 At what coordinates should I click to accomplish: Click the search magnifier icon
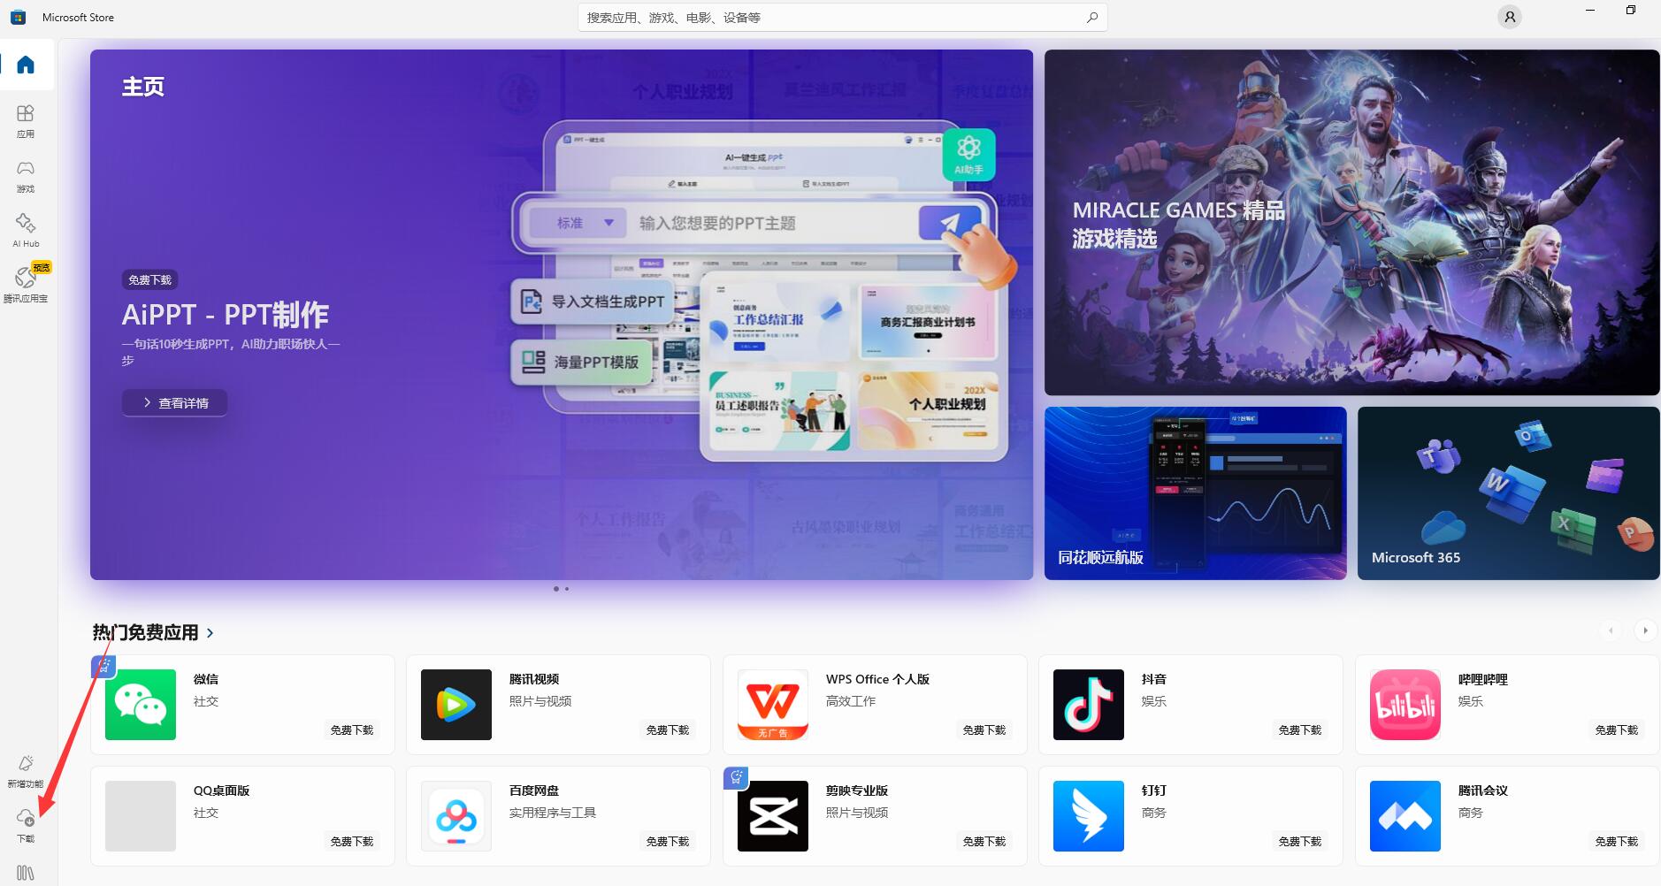(x=1092, y=17)
